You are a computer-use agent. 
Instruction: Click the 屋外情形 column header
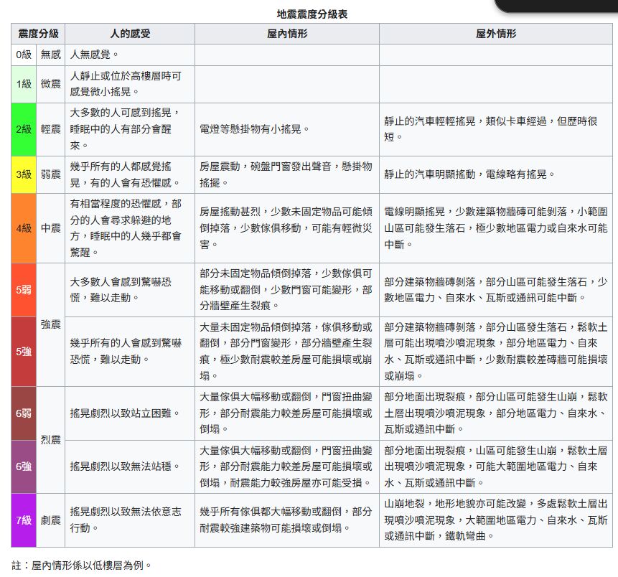coord(497,34)
